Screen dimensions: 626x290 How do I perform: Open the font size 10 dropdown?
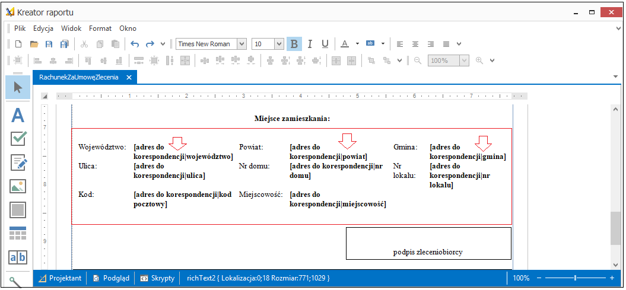pyautogui.click(x=268, y=44)
